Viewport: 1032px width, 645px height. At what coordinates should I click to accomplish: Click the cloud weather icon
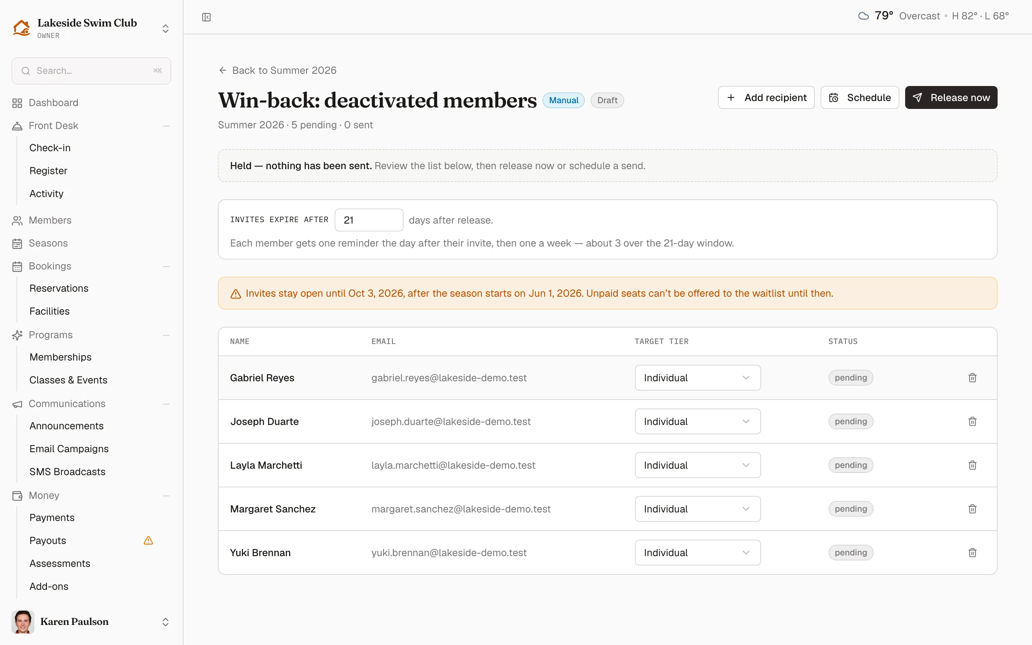click(864, 16)
